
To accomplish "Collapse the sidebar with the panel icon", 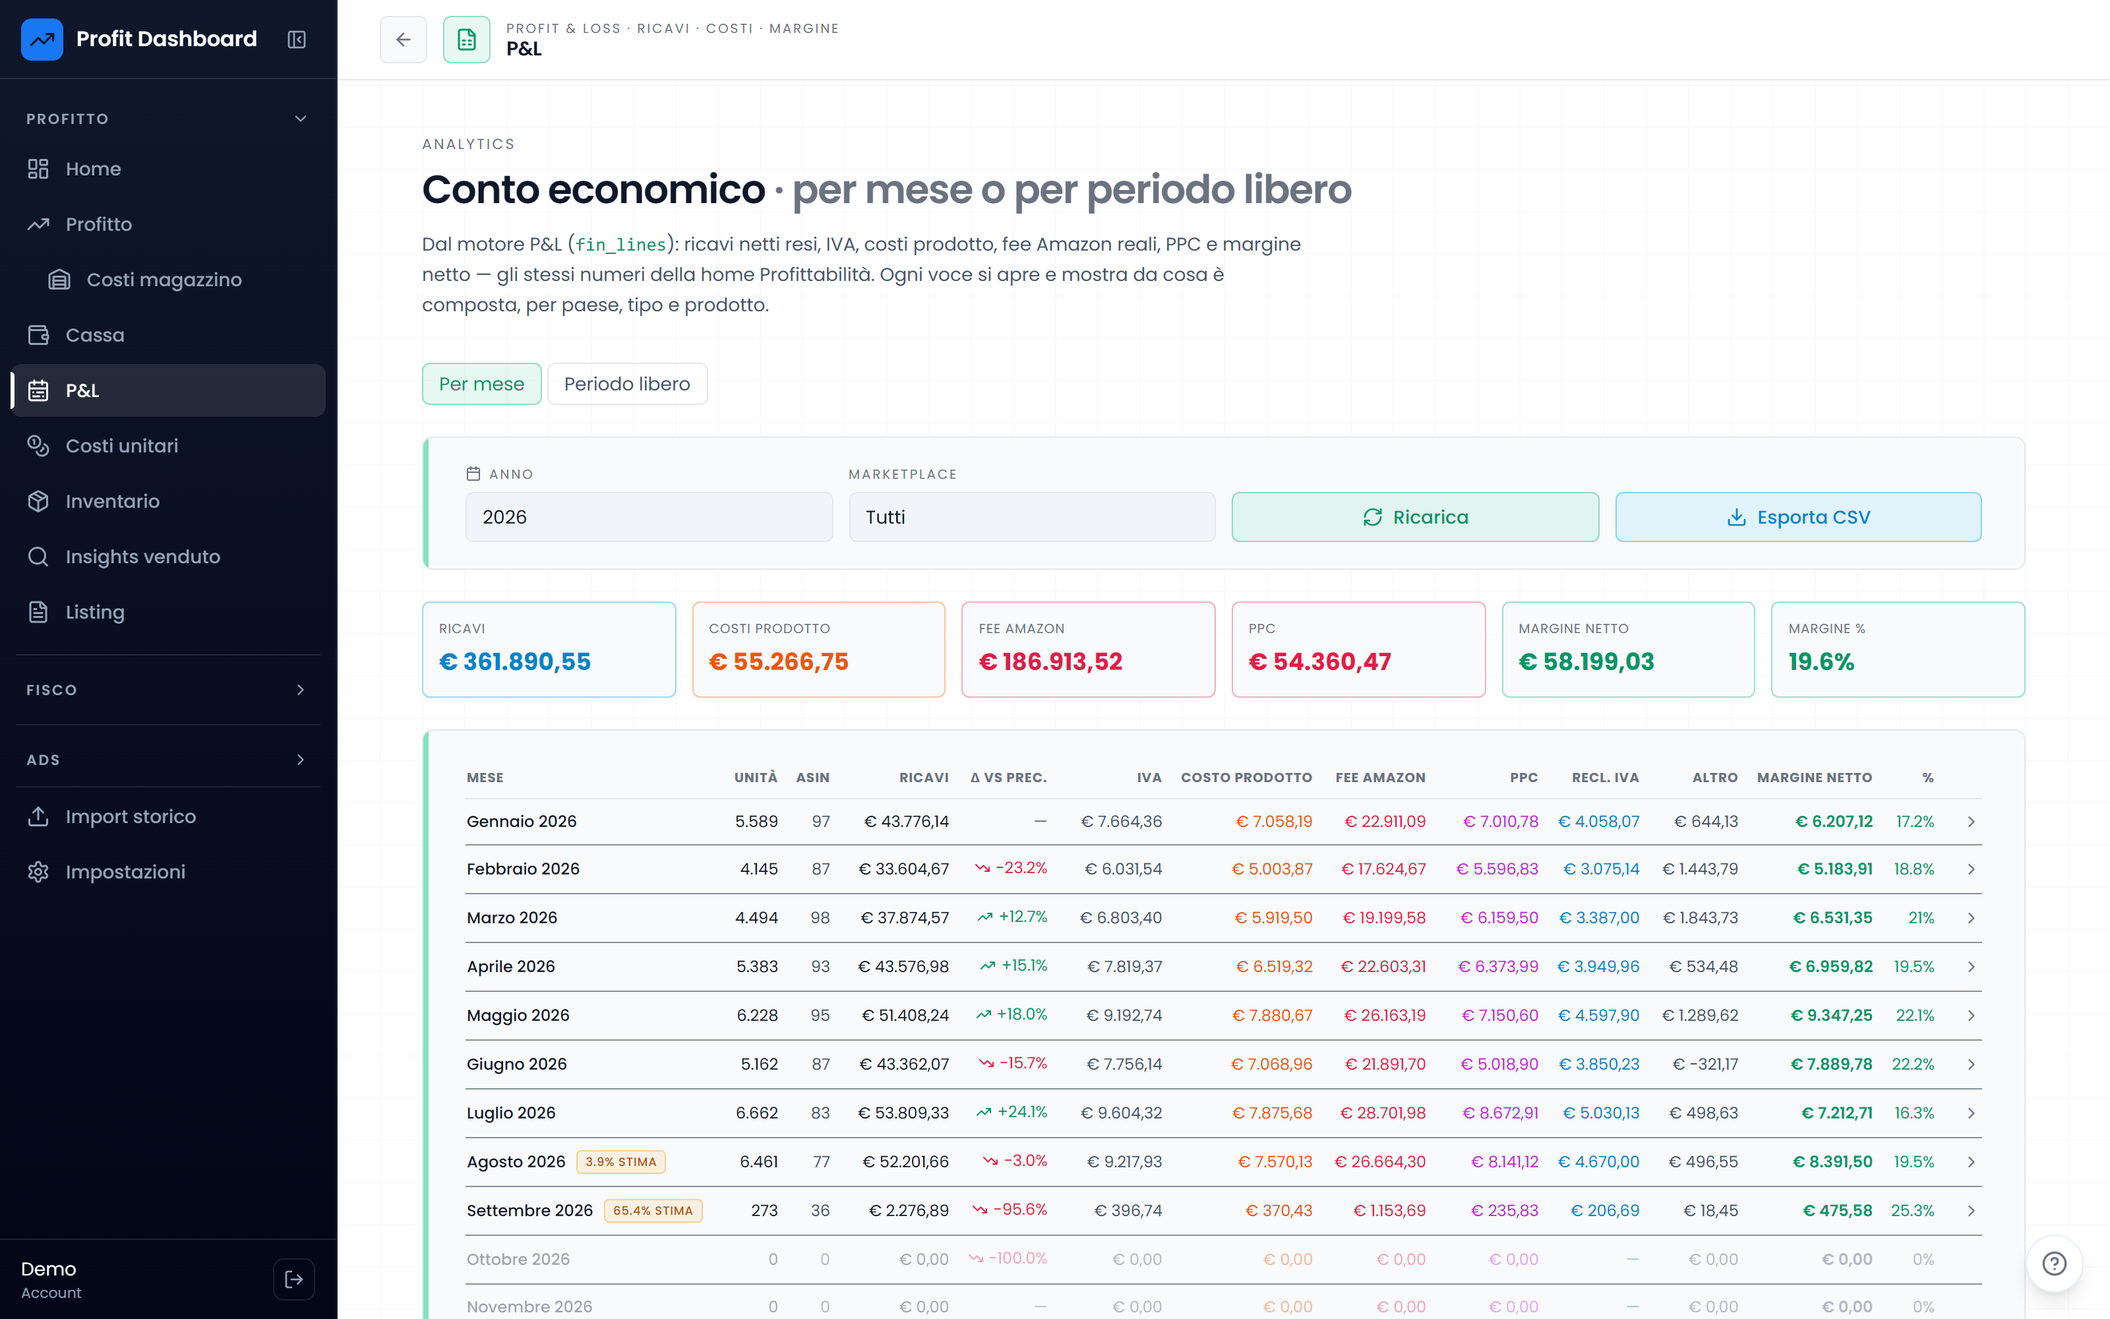I will tap(297, 40).
